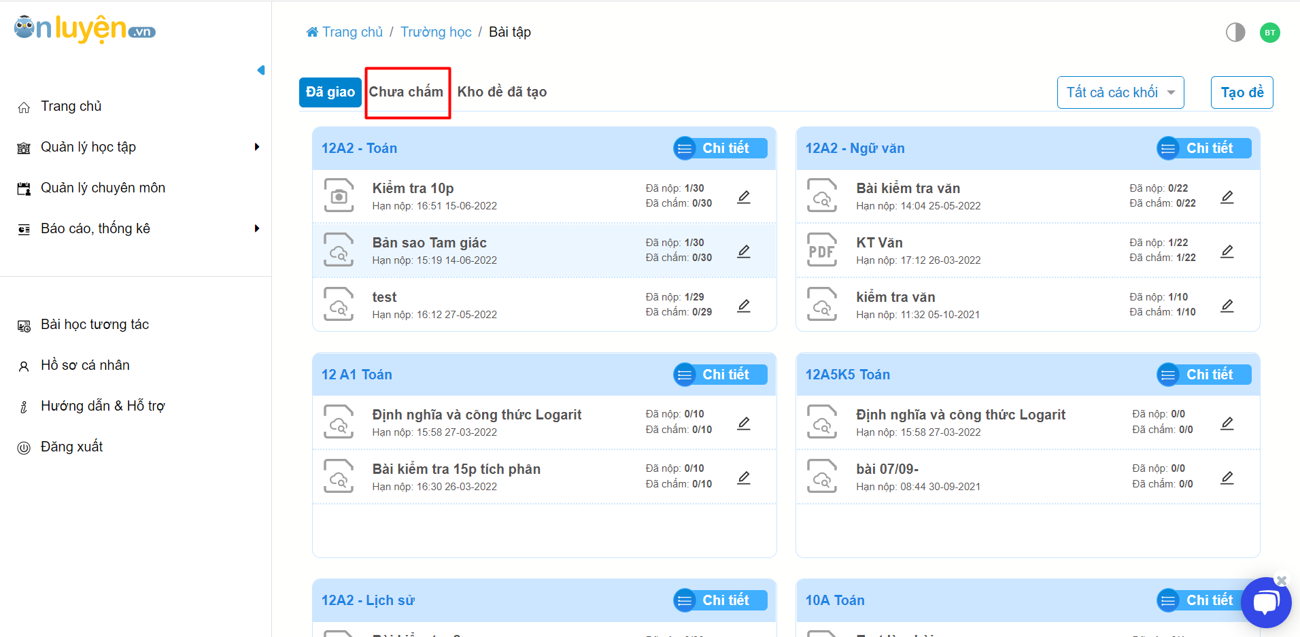Viewport: 1300px width, 637px height.
Task: Toggle the dark/light contrast mode icon
Action: tap(1235, 32)
